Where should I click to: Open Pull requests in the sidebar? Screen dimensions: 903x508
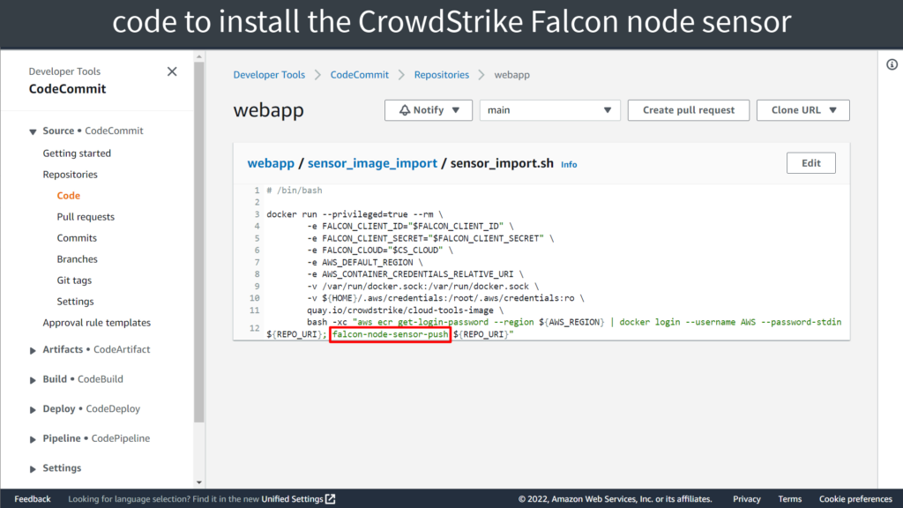[x=86, y=217]
